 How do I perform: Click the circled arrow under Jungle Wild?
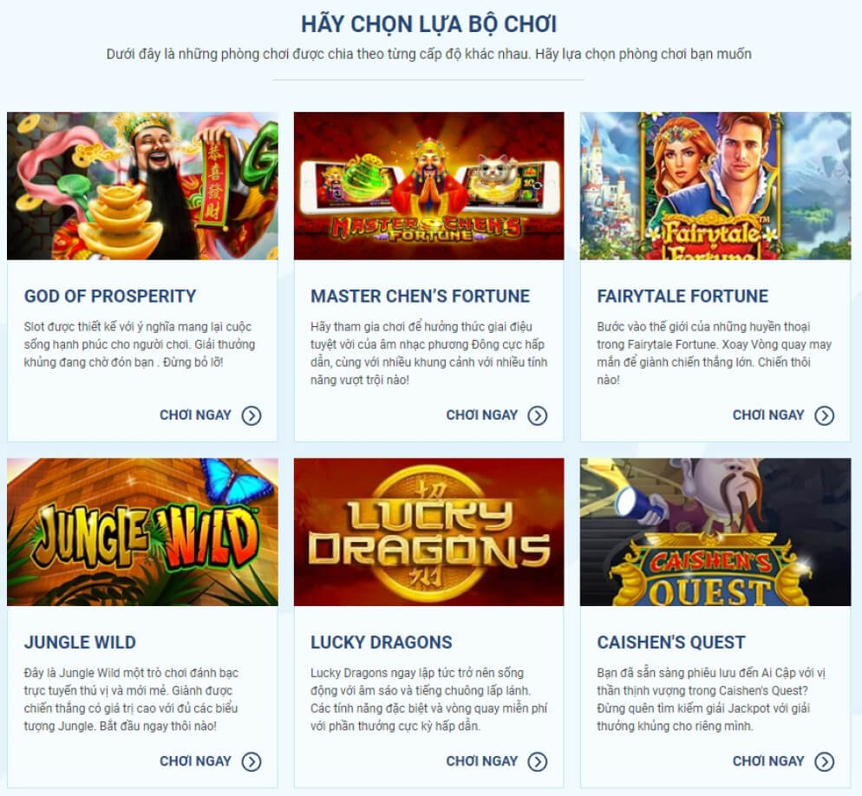[x=251, y=761]
